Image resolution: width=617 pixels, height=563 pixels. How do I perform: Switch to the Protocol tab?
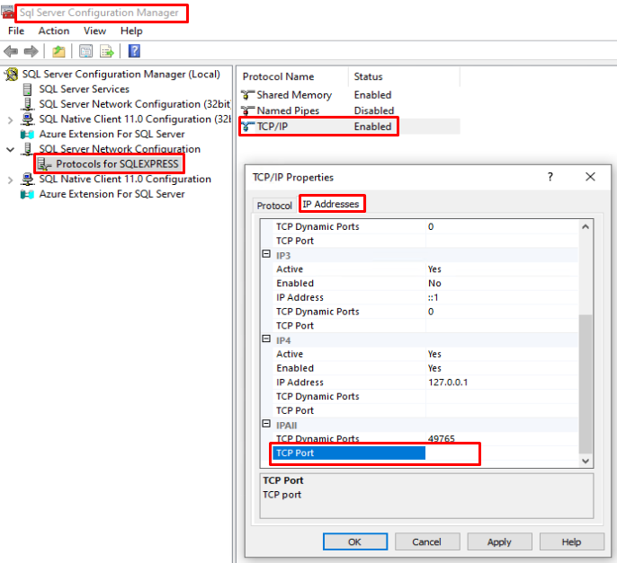(274, 206)
